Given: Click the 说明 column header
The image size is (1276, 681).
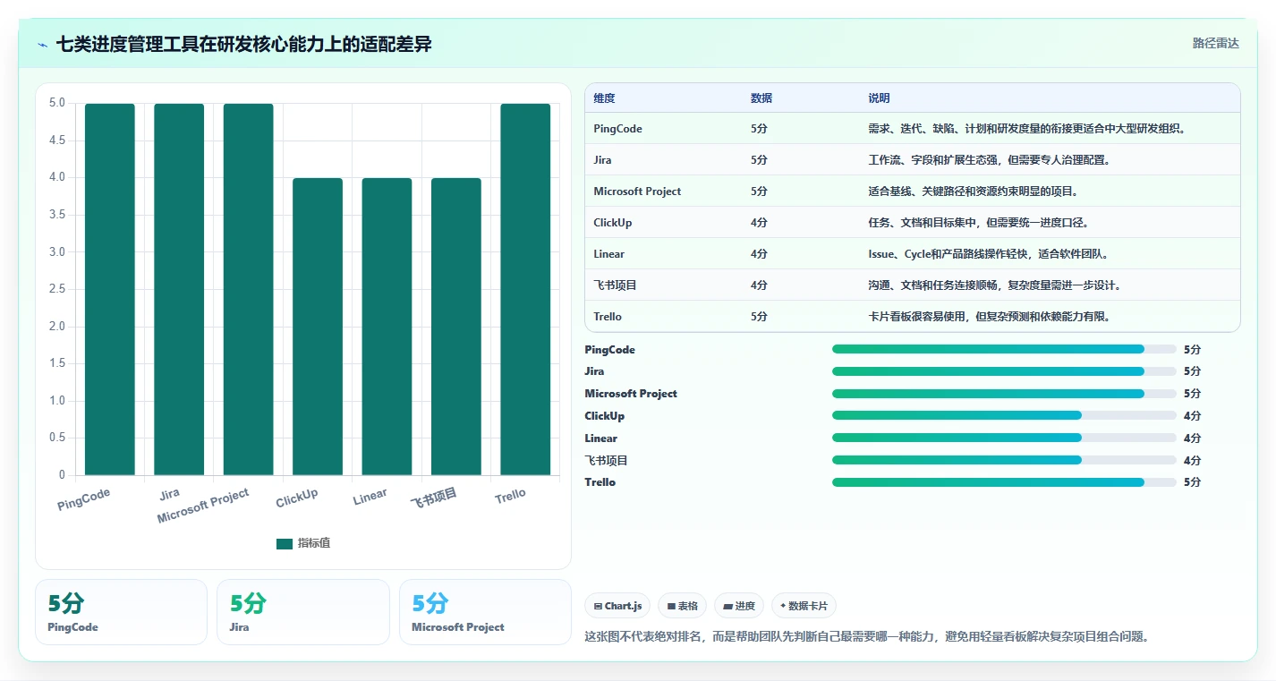Looking at the screenshot, I should click(879, 98).
